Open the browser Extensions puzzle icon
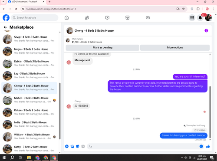This screenshot has height=161, width=217. tap(198, 9)
